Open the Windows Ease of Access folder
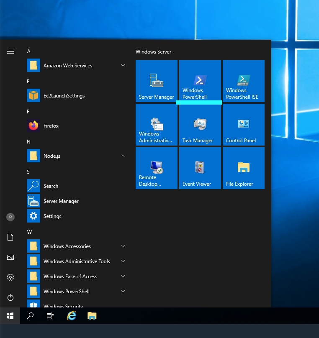This screenshot has width=319, height=338. (x=77, y=276)
